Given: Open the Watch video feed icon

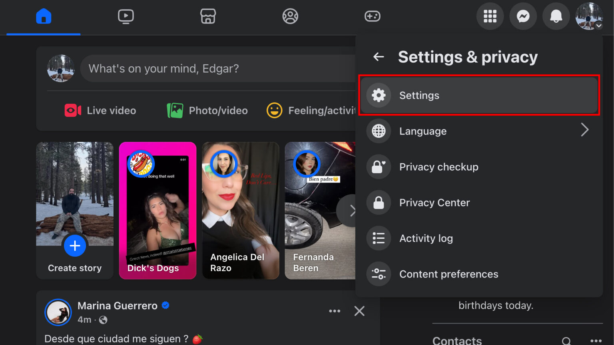Looking at the screenshot, I should [126, 16].
